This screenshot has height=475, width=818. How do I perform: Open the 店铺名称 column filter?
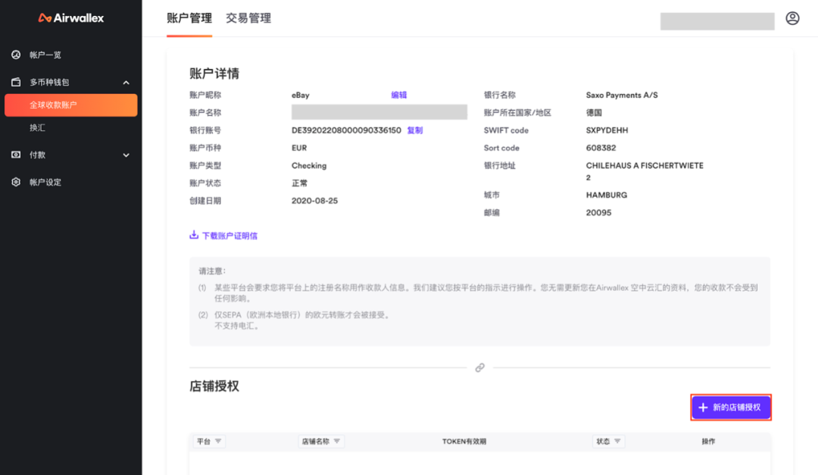pos(337,441)
